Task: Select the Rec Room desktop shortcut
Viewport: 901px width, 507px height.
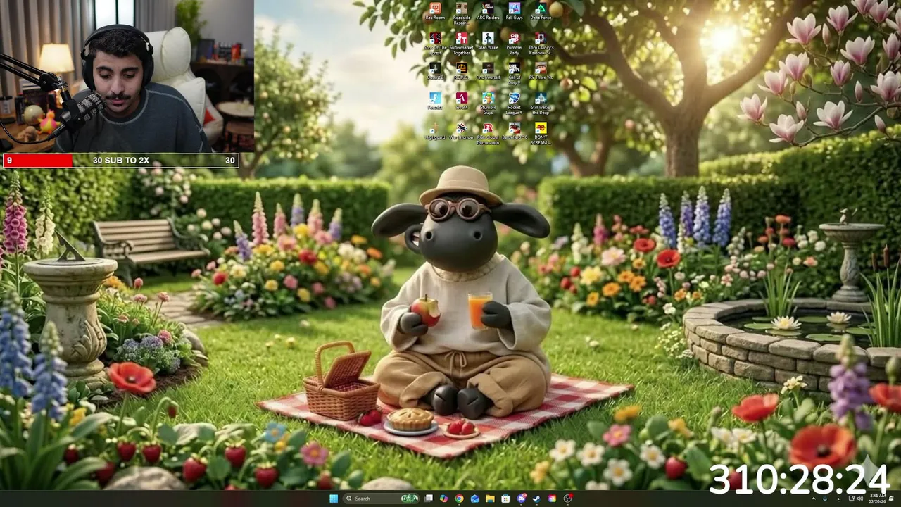Action: click(435, 11)
